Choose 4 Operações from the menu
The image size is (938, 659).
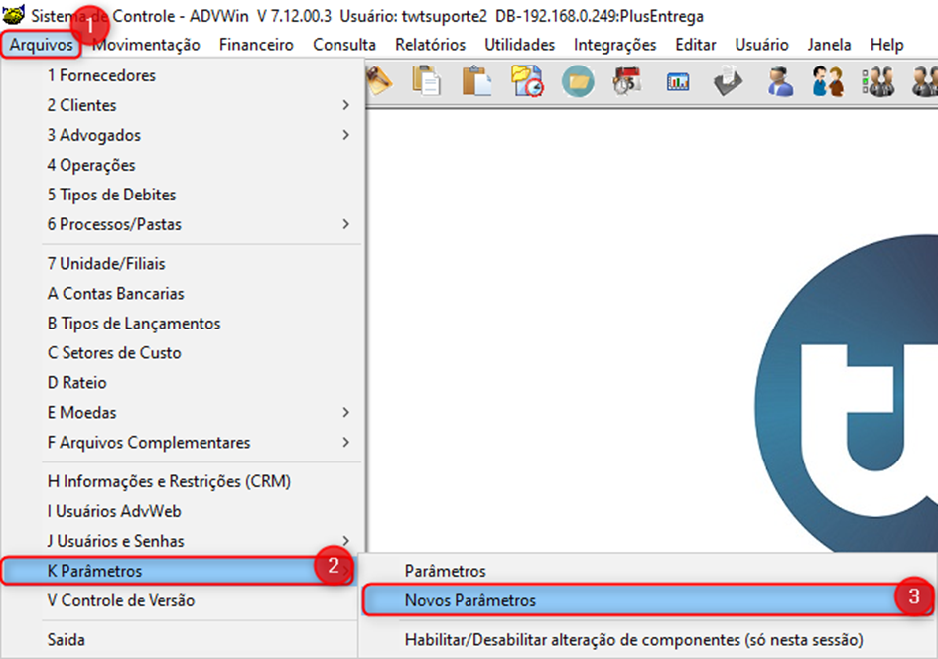click(x=183, y=165)
